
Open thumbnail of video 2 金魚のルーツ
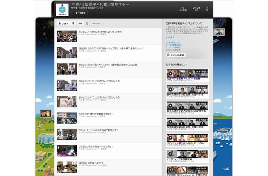tap(67, 52)
